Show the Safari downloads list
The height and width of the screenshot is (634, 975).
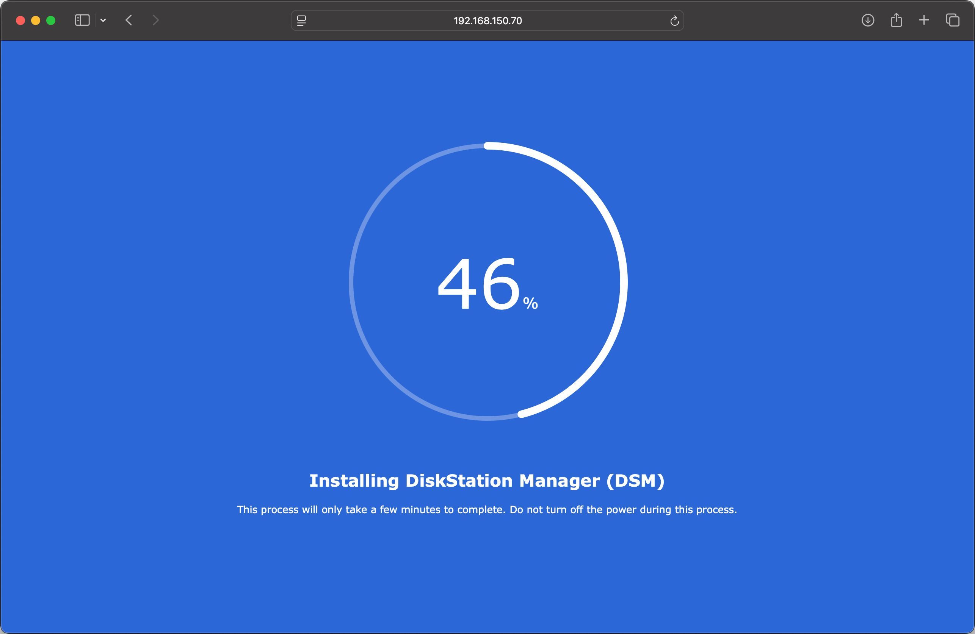(867, 20)
